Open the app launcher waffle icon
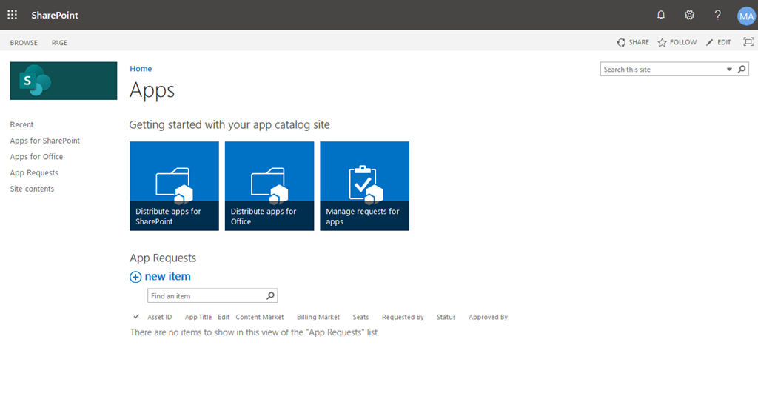 coord(12,15)
